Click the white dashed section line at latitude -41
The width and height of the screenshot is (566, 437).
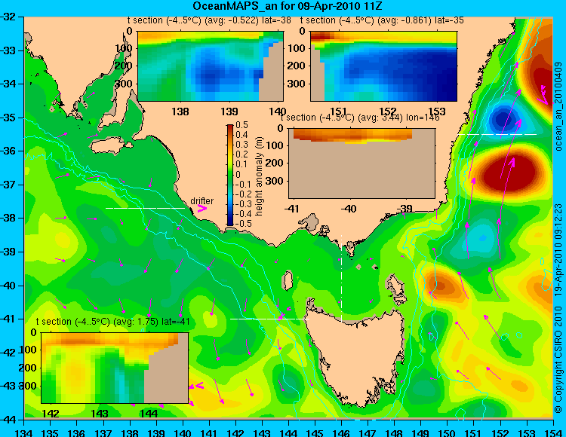click(269, 319)
